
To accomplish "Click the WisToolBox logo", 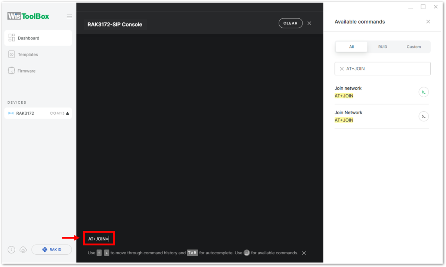I will 28,16.
